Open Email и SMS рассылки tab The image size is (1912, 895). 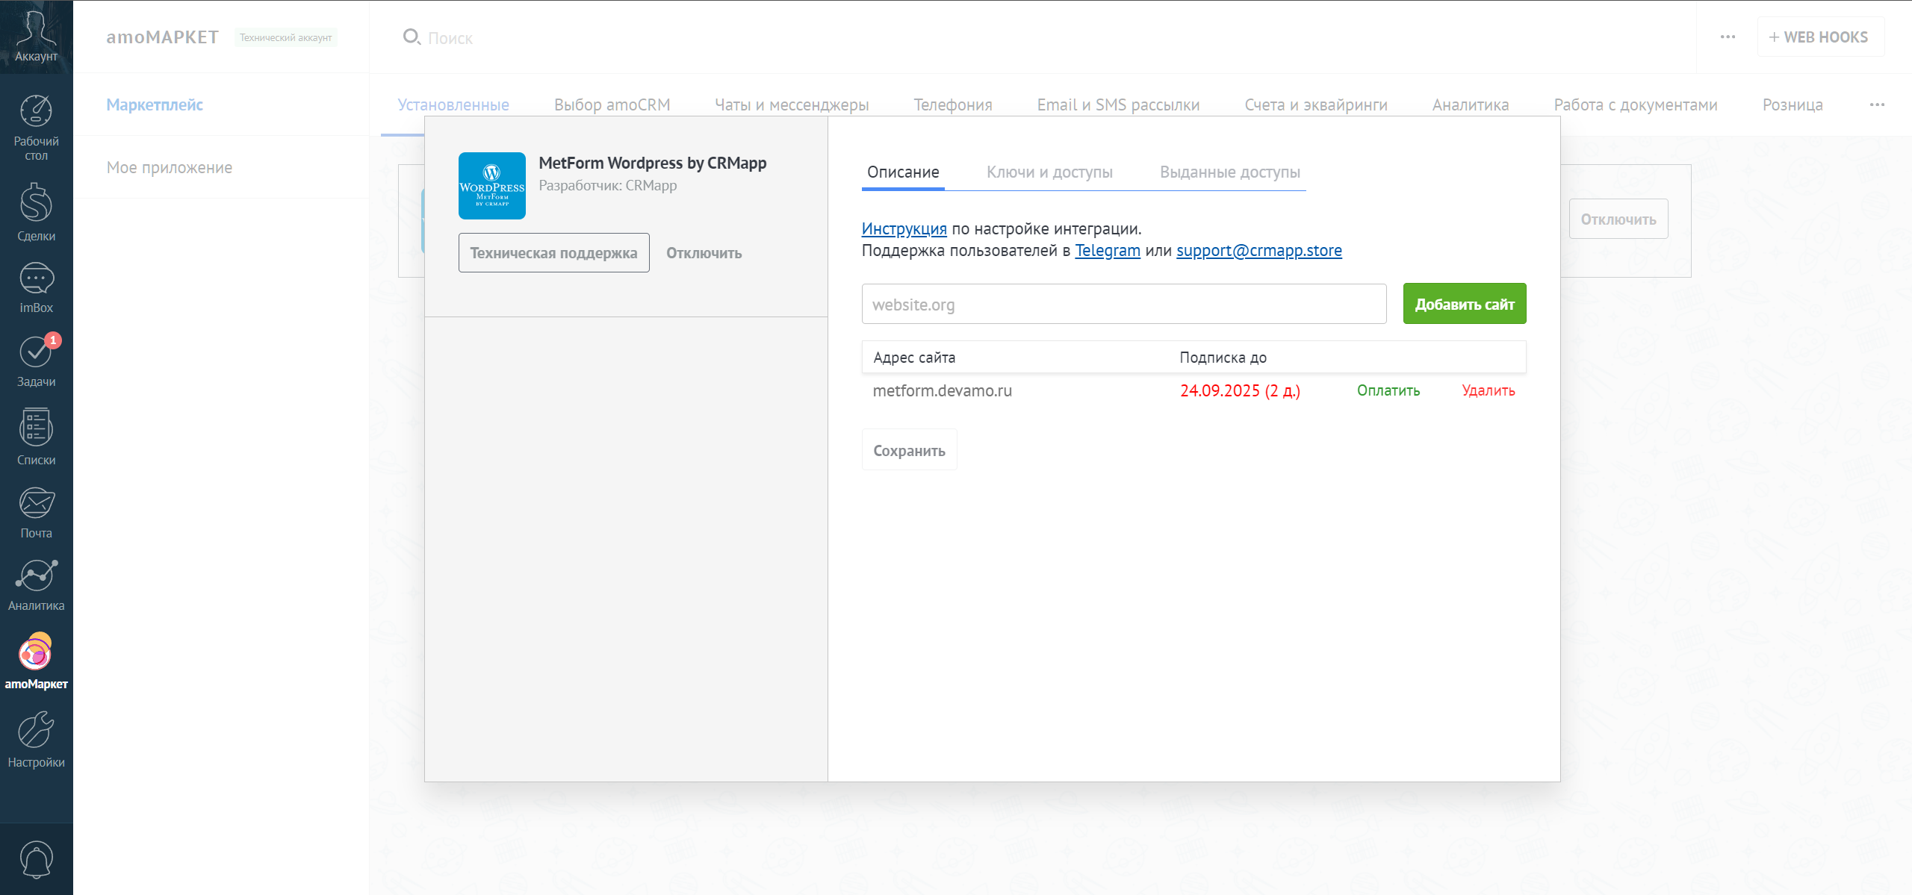coord(1118,105)
